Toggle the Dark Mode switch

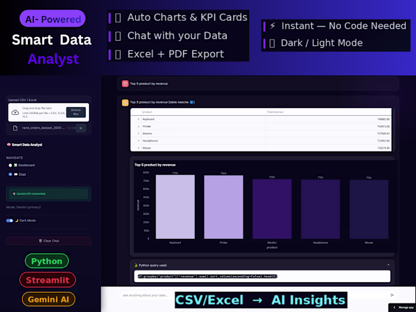point(10,220)
